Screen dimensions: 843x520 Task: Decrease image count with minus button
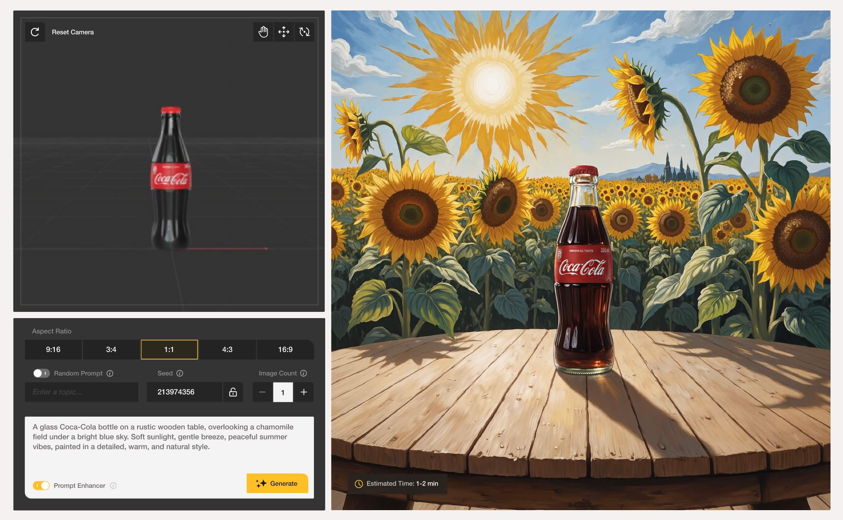262,392
